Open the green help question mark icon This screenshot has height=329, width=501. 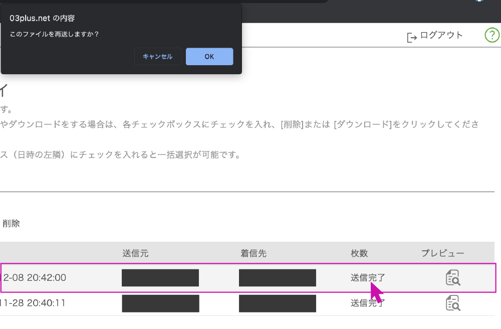click(492, 35)
